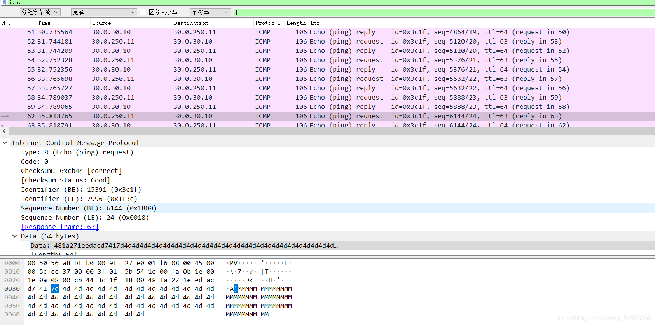
Task: Select Checksum: 0xcb44 [correct] field
Action: click(71, 171)
